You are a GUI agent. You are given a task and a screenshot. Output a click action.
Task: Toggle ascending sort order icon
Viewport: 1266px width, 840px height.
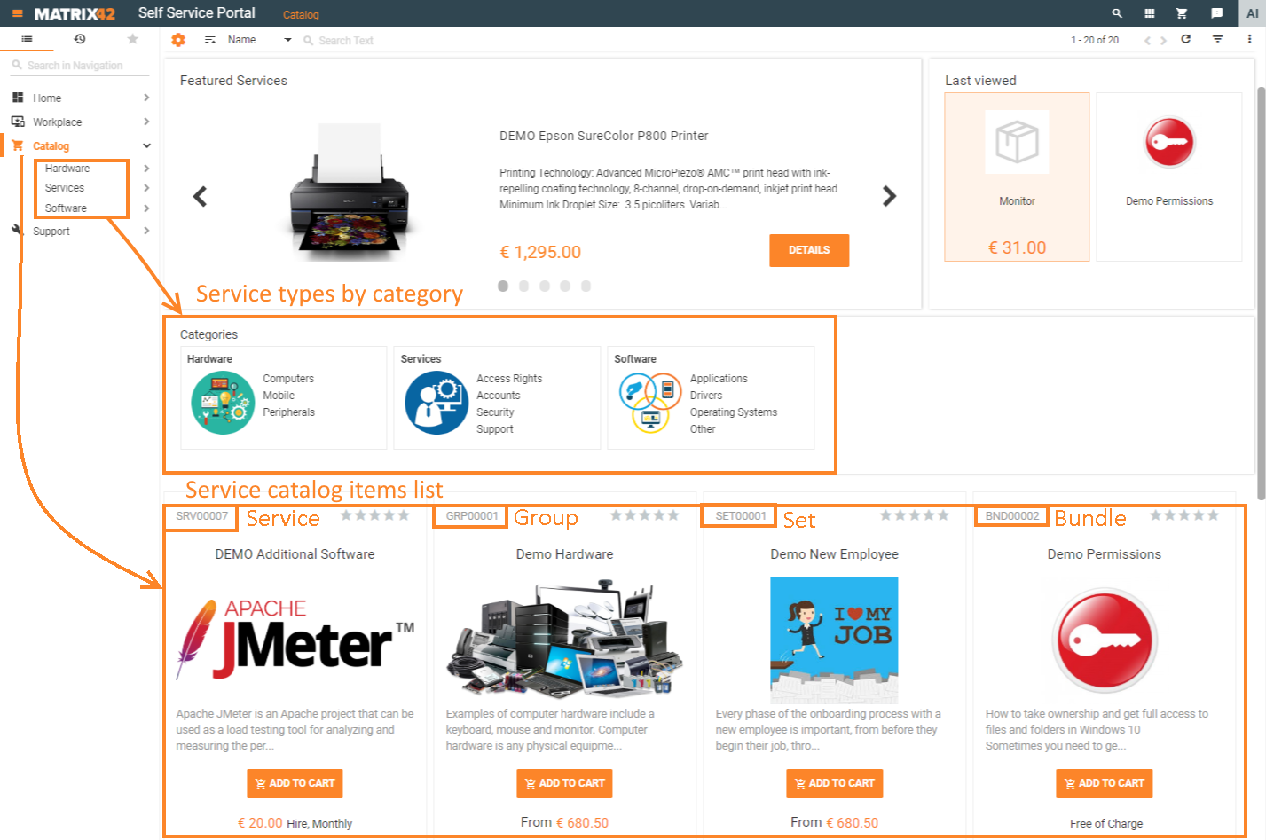[211, 39]
